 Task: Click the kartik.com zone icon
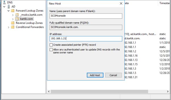(x=17, y=19)
